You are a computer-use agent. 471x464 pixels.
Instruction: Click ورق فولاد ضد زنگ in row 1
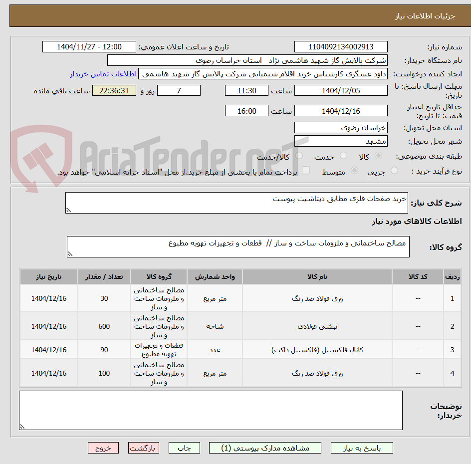(x=317, y=298)
